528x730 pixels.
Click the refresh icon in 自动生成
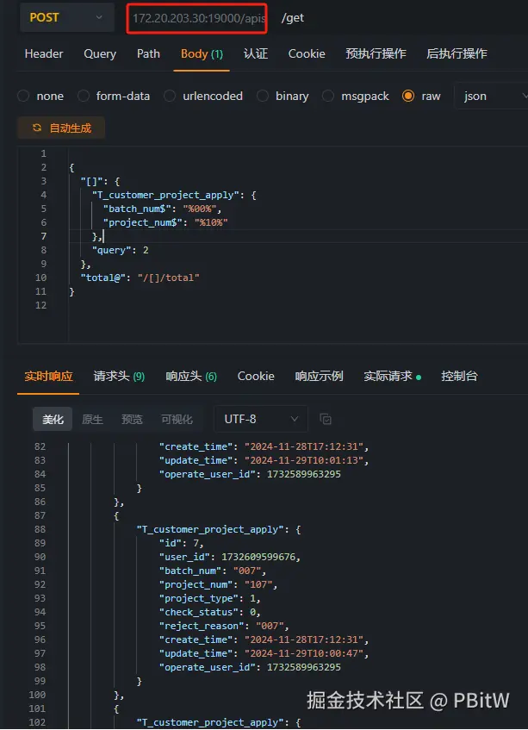[x=37, y=128]
